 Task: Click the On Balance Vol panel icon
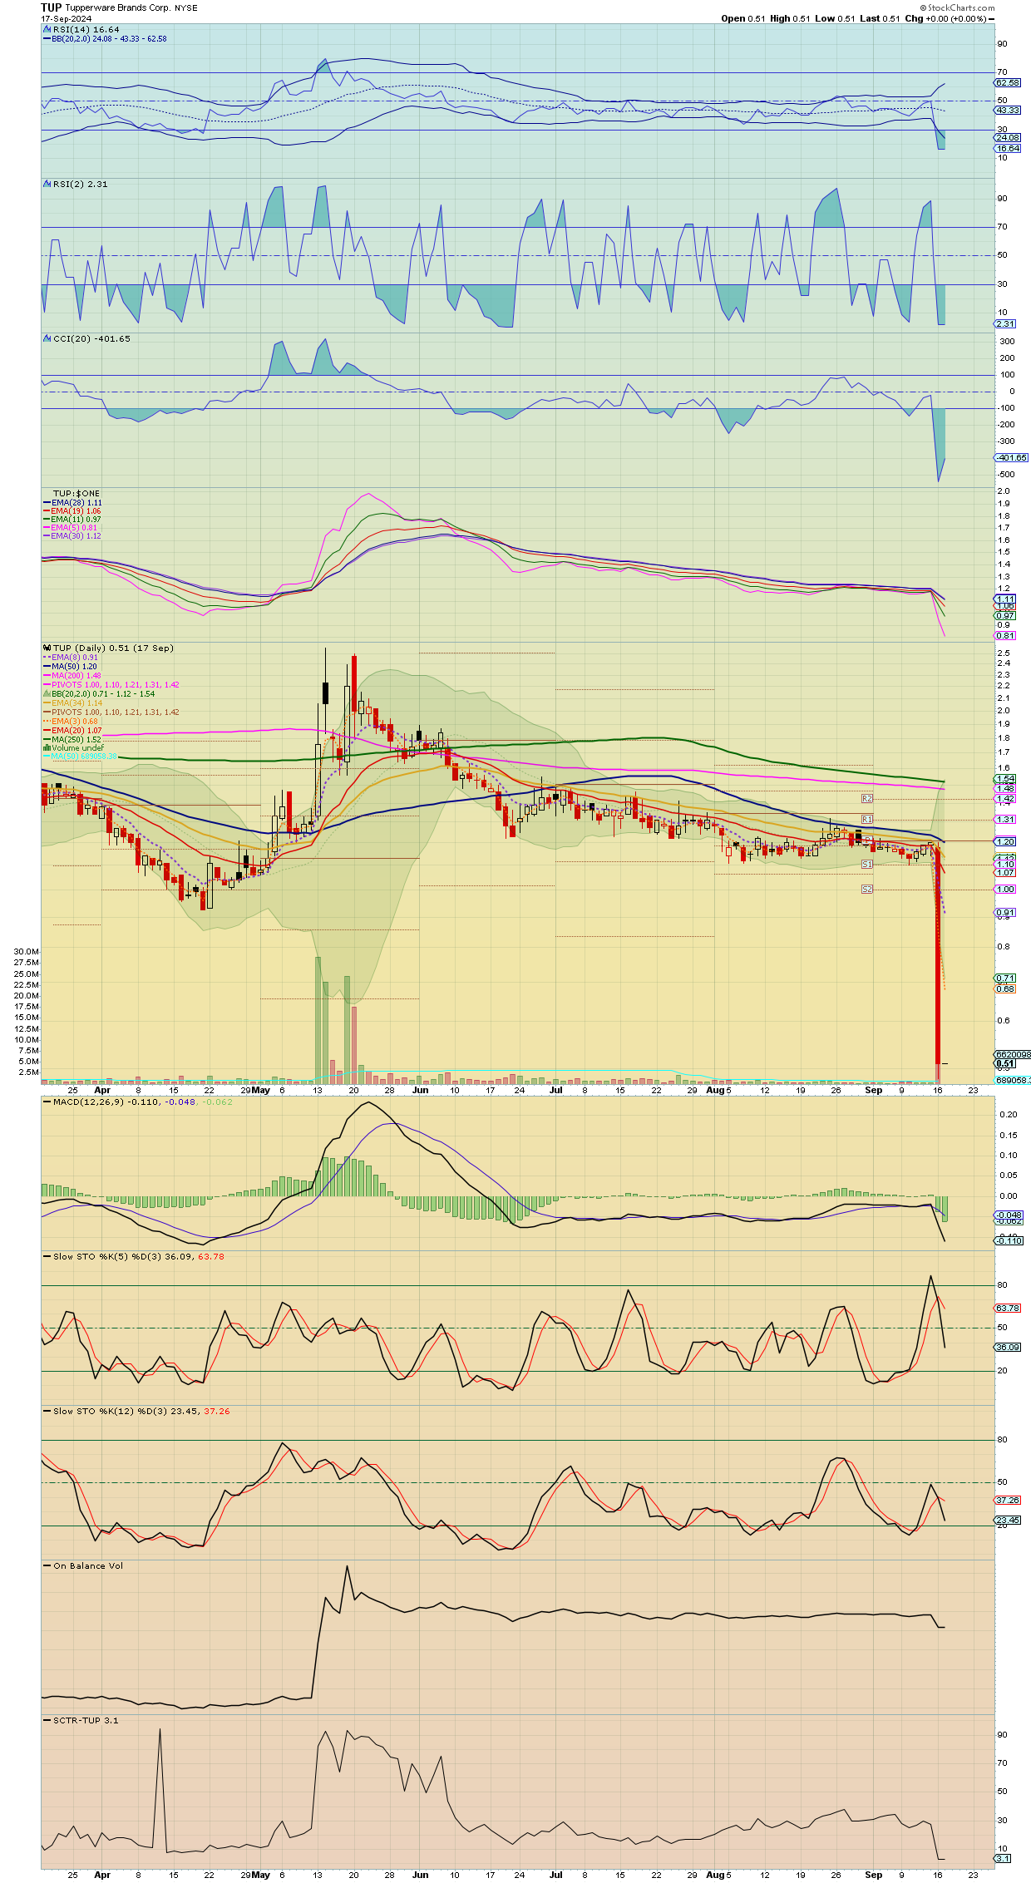point(47,1565)
